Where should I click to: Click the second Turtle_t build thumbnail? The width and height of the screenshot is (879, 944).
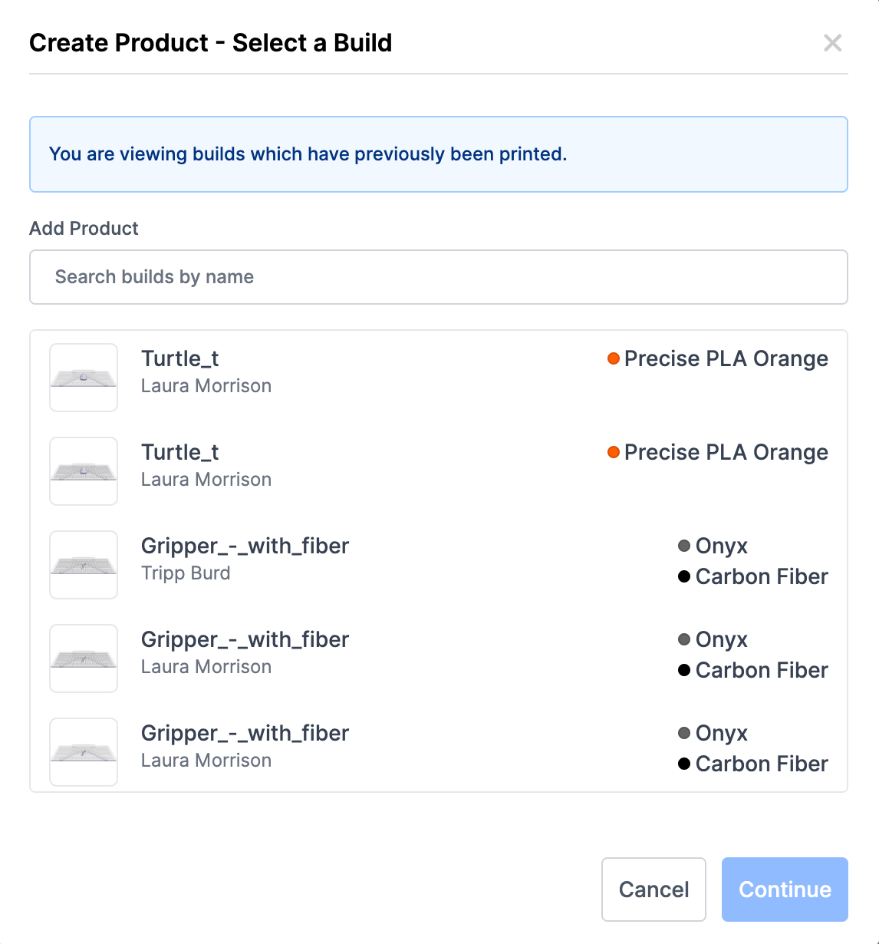84,471
